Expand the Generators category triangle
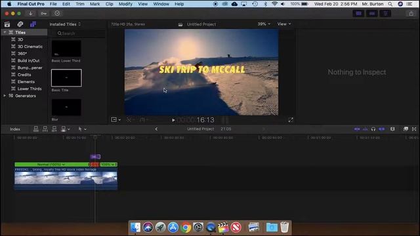This screenshot has width=420, height=236. pyautogui.click(x=5, y=96)
